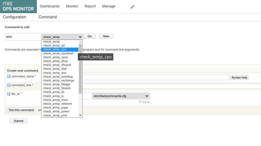Go to Configuration breadcrumb
Screen dimensions: 261x146
pos(15,17)
